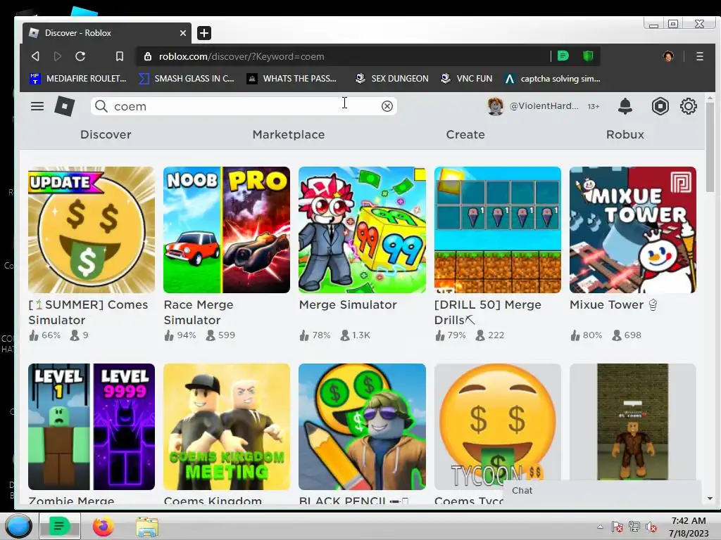Click the search box containing coem

(x=244, y=106)
